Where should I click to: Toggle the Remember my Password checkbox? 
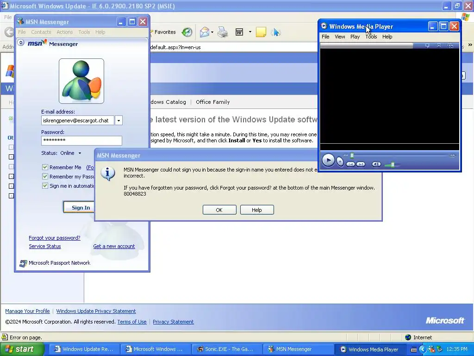click(45, 177)
